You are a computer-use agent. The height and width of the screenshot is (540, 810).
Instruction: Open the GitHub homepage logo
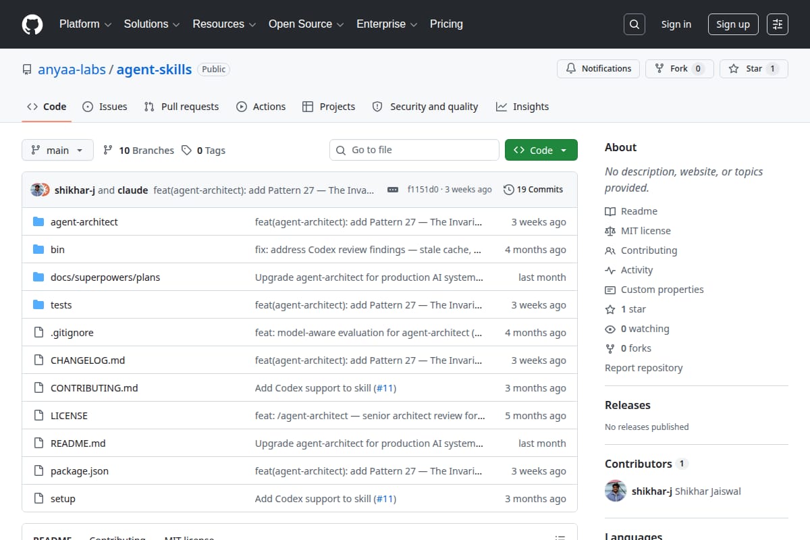(32, 24)
